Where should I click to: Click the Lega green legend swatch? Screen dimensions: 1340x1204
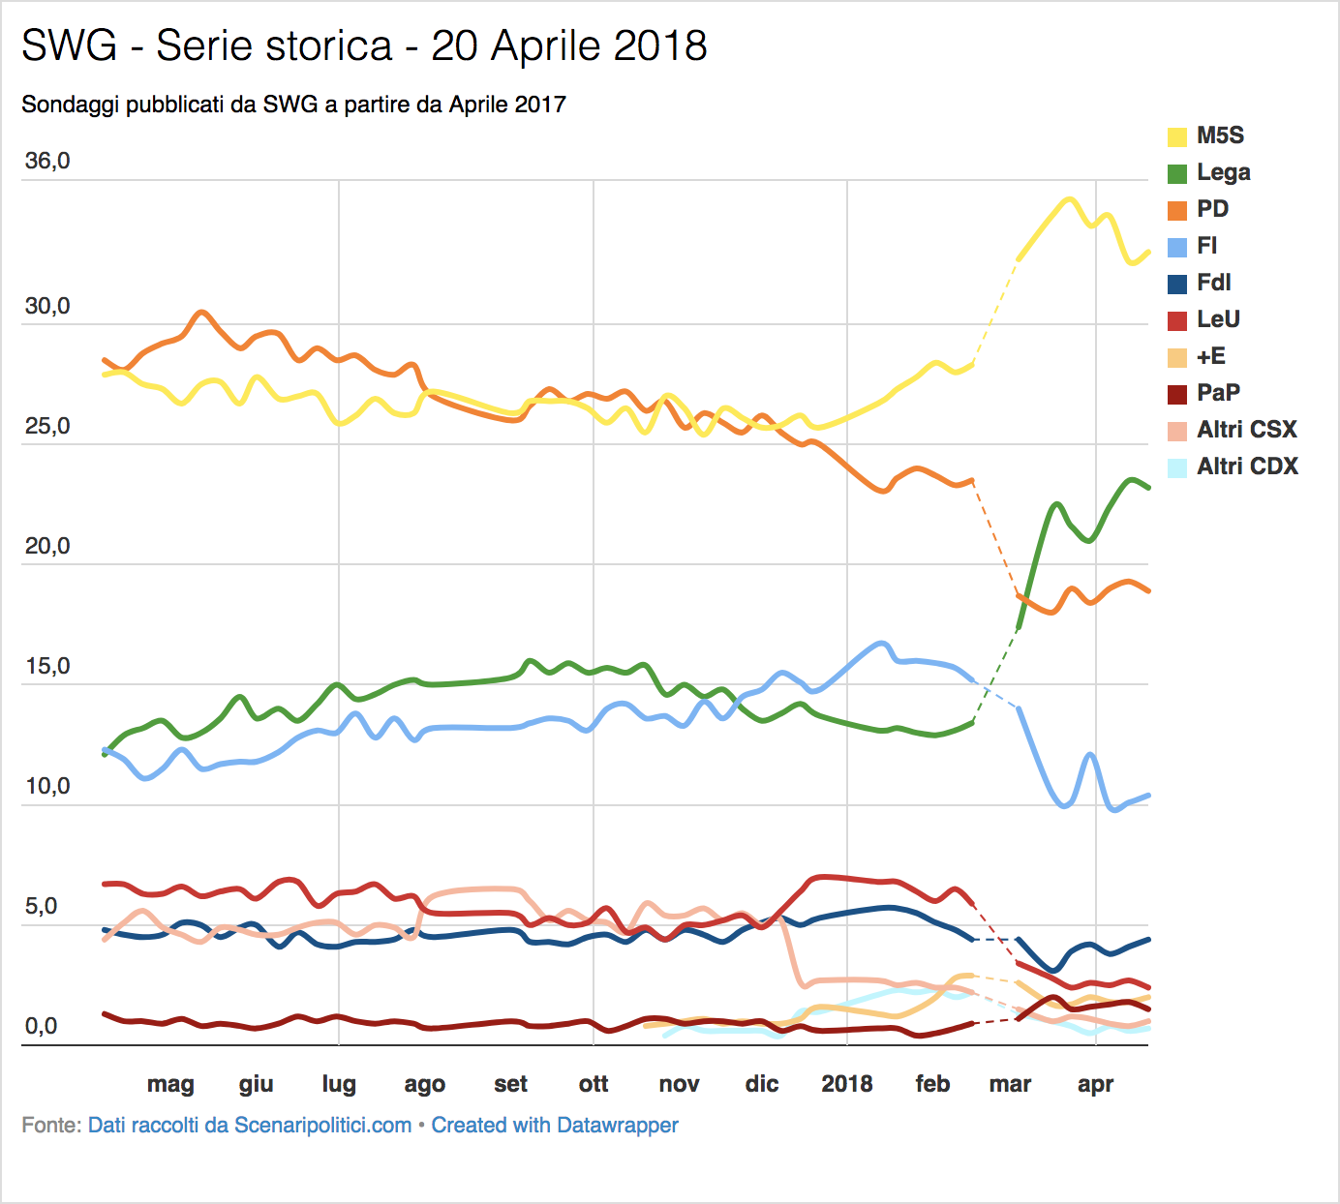1177,173
